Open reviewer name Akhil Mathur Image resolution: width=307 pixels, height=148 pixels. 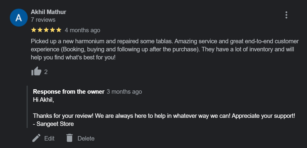click(x=49, y=12)
